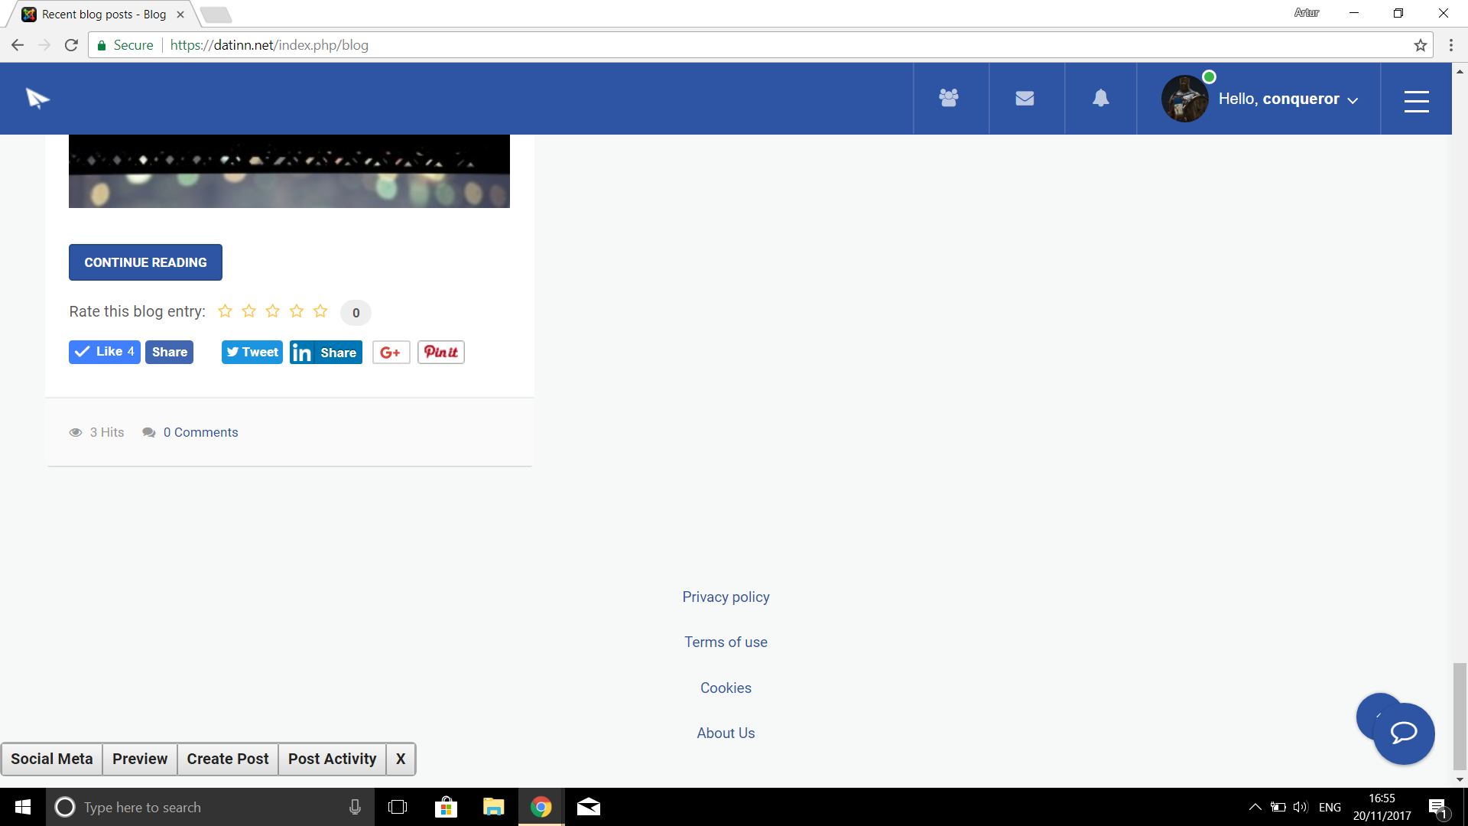Open the Terms of use link
This screenshot has width=1468, height=826.
pos(726,642)
